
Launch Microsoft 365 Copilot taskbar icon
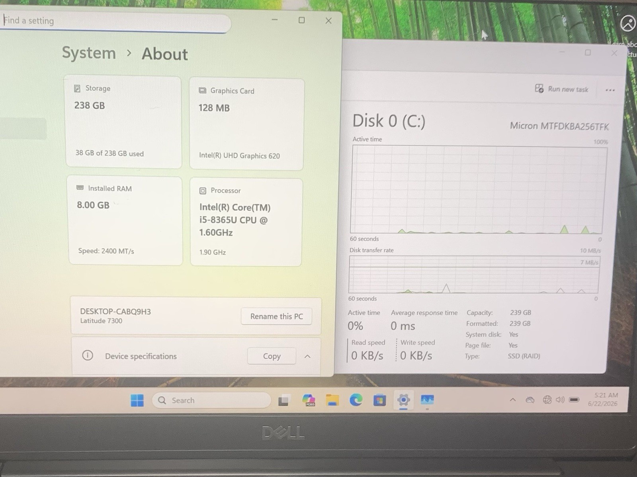coord(309,400)
